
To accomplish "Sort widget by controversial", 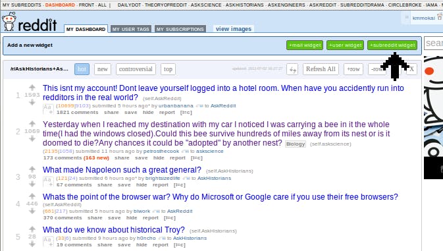I will point(136,69).
